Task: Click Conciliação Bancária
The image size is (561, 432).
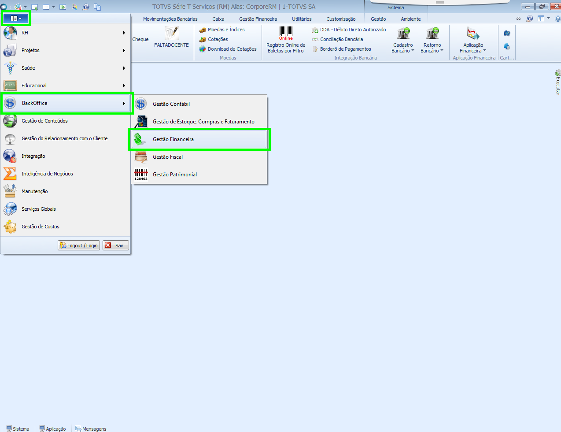Action: pyautogui.click(x=337, y=39)
